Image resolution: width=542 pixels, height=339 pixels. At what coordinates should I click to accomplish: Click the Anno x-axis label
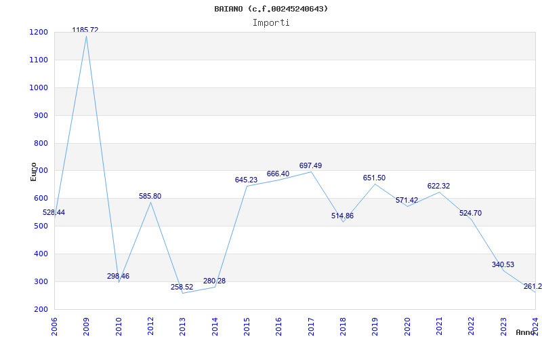[526, 332]
